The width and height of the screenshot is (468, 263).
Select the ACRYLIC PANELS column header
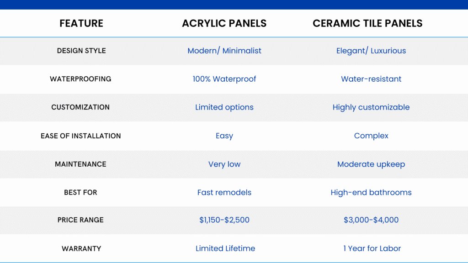click(224, 23)
